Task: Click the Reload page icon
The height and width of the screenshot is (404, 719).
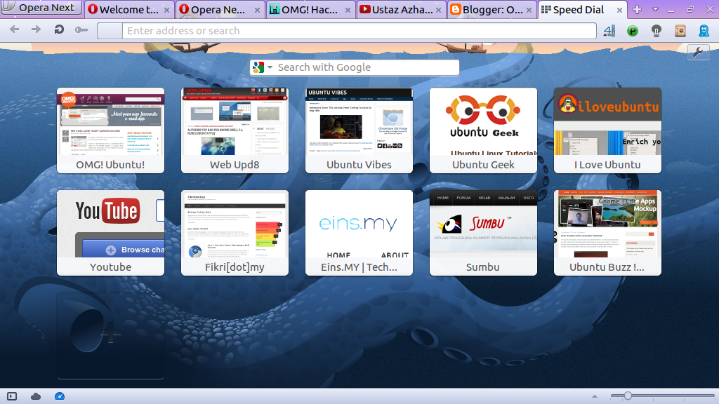Action: pos(59,30)
